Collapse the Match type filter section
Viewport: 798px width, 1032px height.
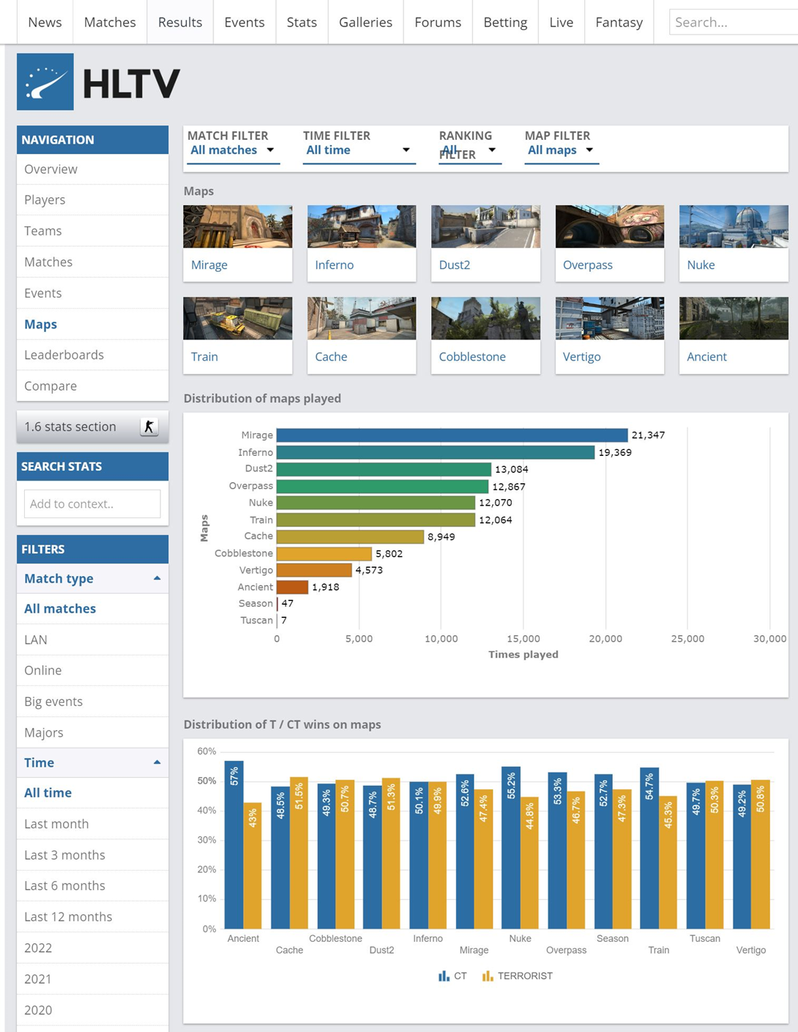pyautogui.click(x=157, y=578)
